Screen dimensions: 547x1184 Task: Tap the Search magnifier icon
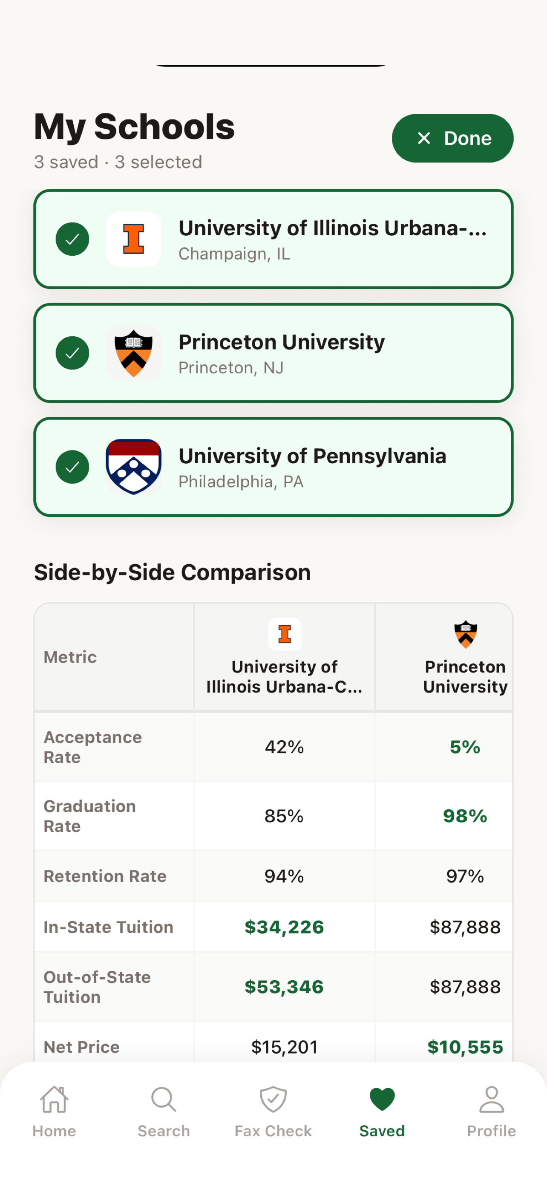click(164, 1100)
